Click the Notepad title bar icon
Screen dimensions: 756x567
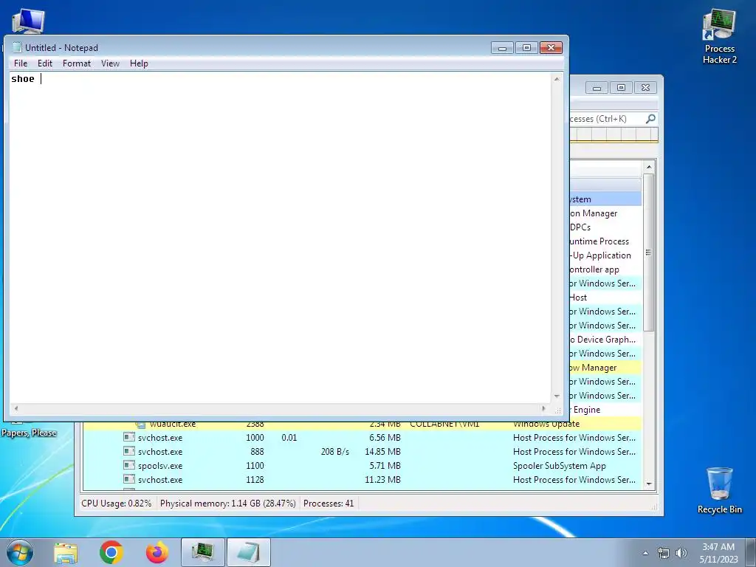[18, 47]
